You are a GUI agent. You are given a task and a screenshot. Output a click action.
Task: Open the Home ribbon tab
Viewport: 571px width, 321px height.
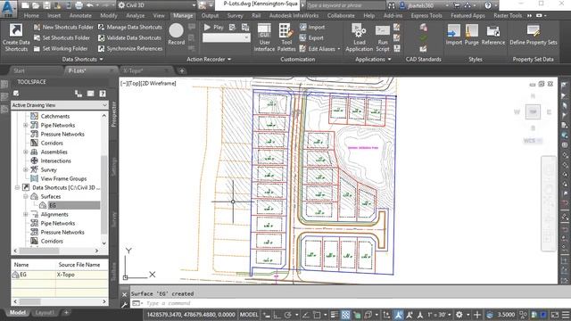pos(31,16)
